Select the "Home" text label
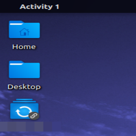Screen dimensions: 136x136 [24, 47]
